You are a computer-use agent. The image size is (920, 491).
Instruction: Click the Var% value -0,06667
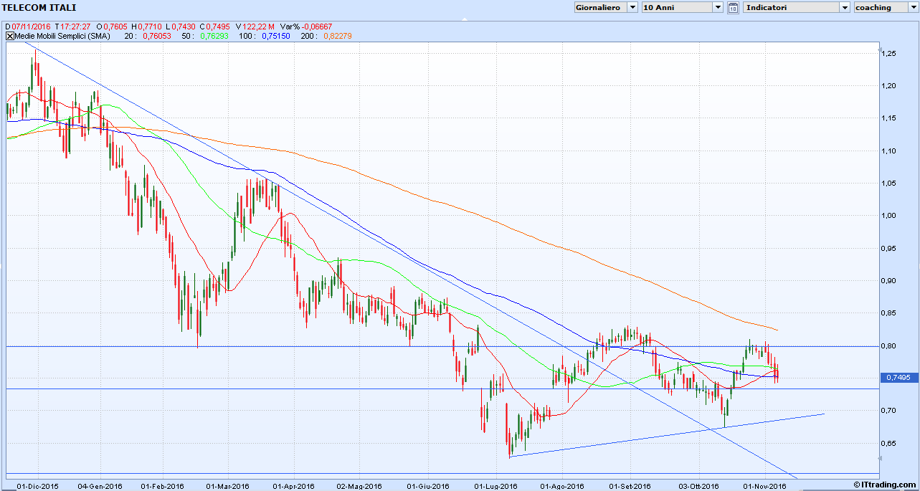316,27
